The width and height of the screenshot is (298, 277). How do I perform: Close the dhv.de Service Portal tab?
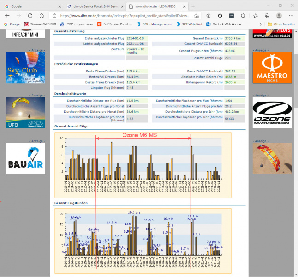click(122, 6)
